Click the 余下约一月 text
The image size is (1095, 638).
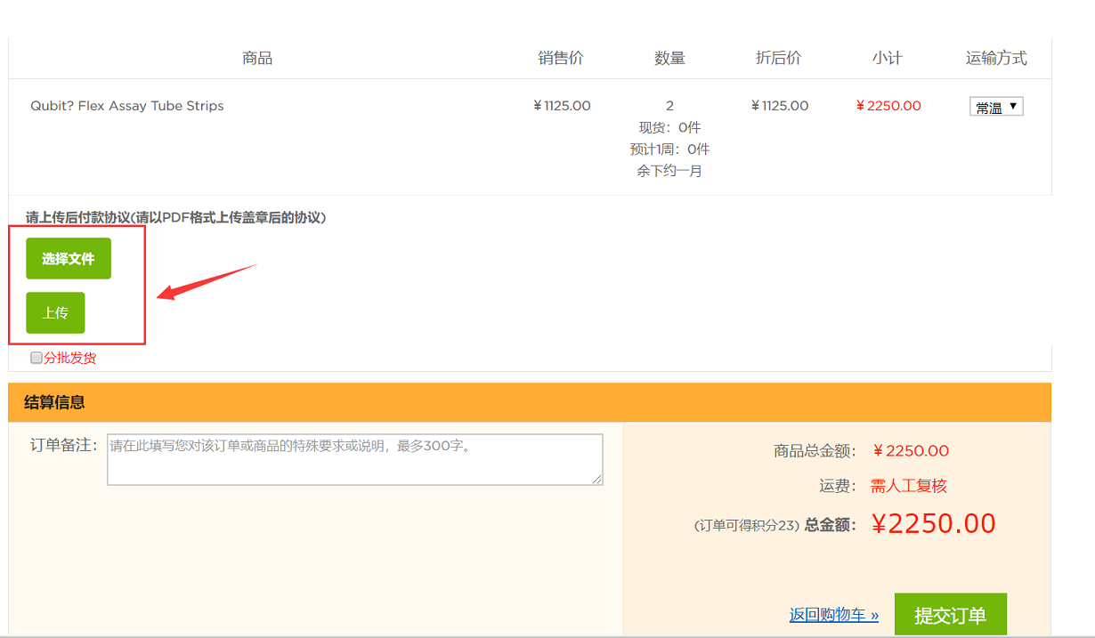(x=669, y=171)
